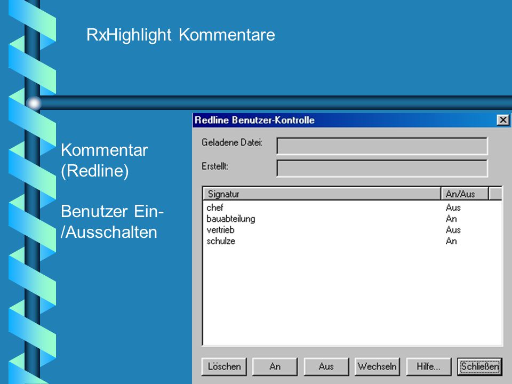This screenshot has height=384, width=512.
Task: Click the Schließen button
Action: pyautogui.click(x=479, y=366)
